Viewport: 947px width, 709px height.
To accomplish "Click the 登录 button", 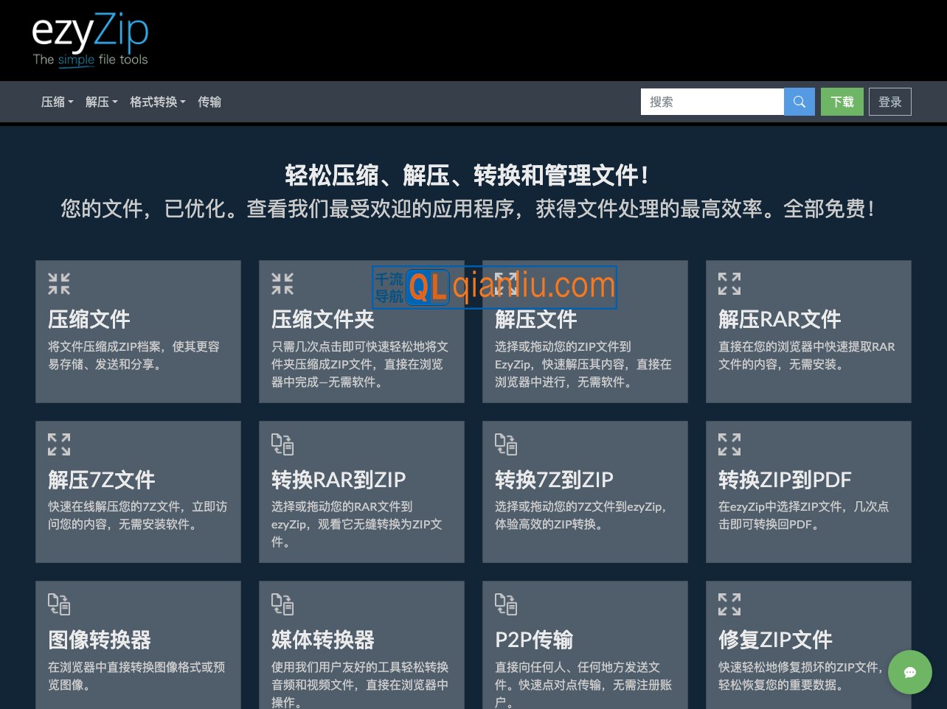I will (x=890, y=102).
